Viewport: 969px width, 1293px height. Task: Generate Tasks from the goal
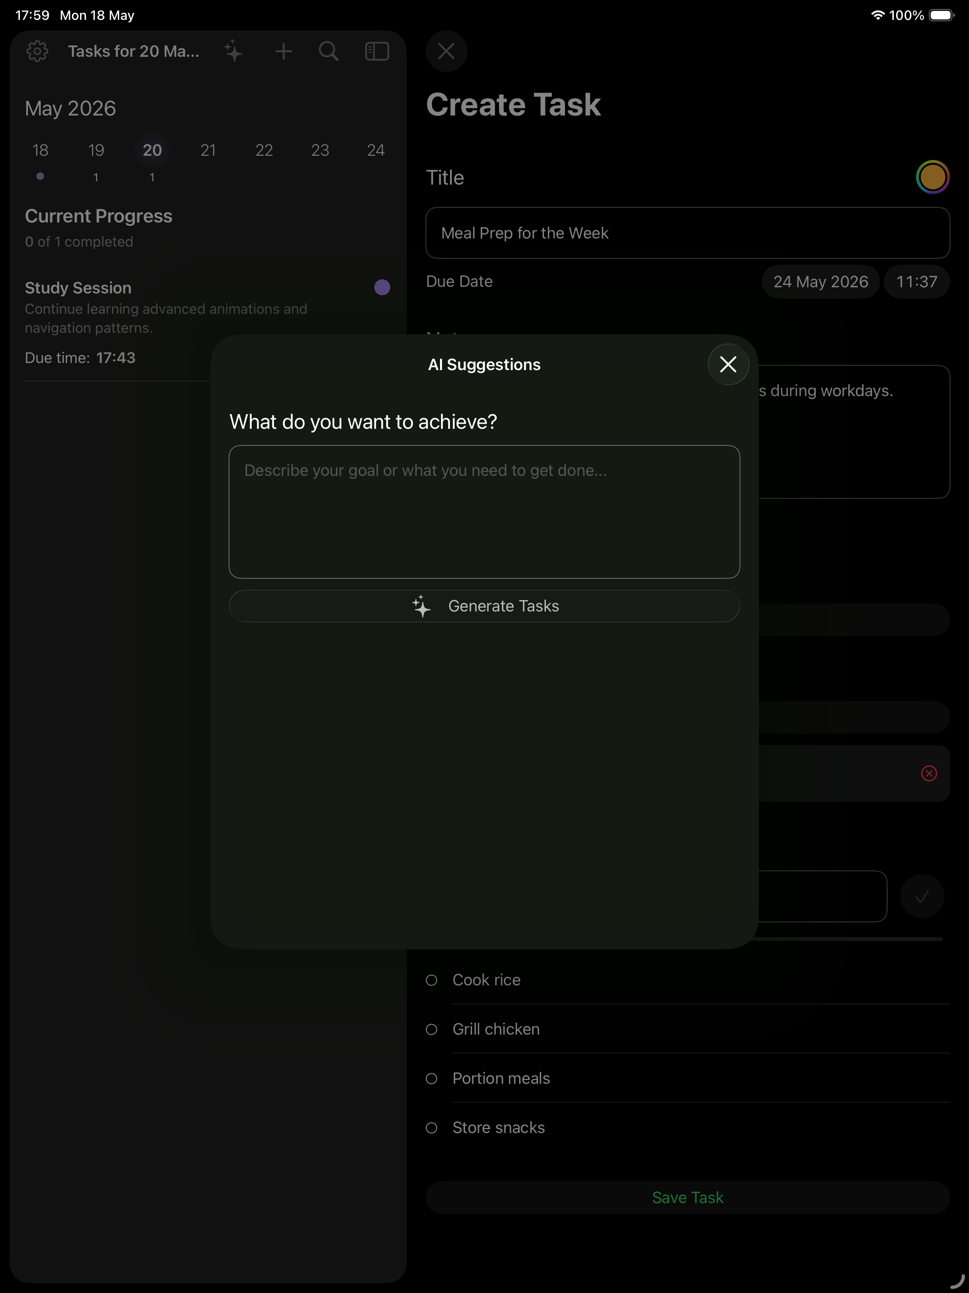click(484, 606)
